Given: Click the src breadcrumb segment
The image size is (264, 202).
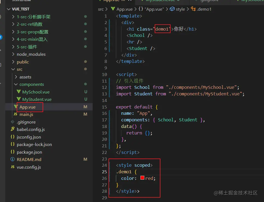Looking at the screenshot, I should [x=101, y=9].
